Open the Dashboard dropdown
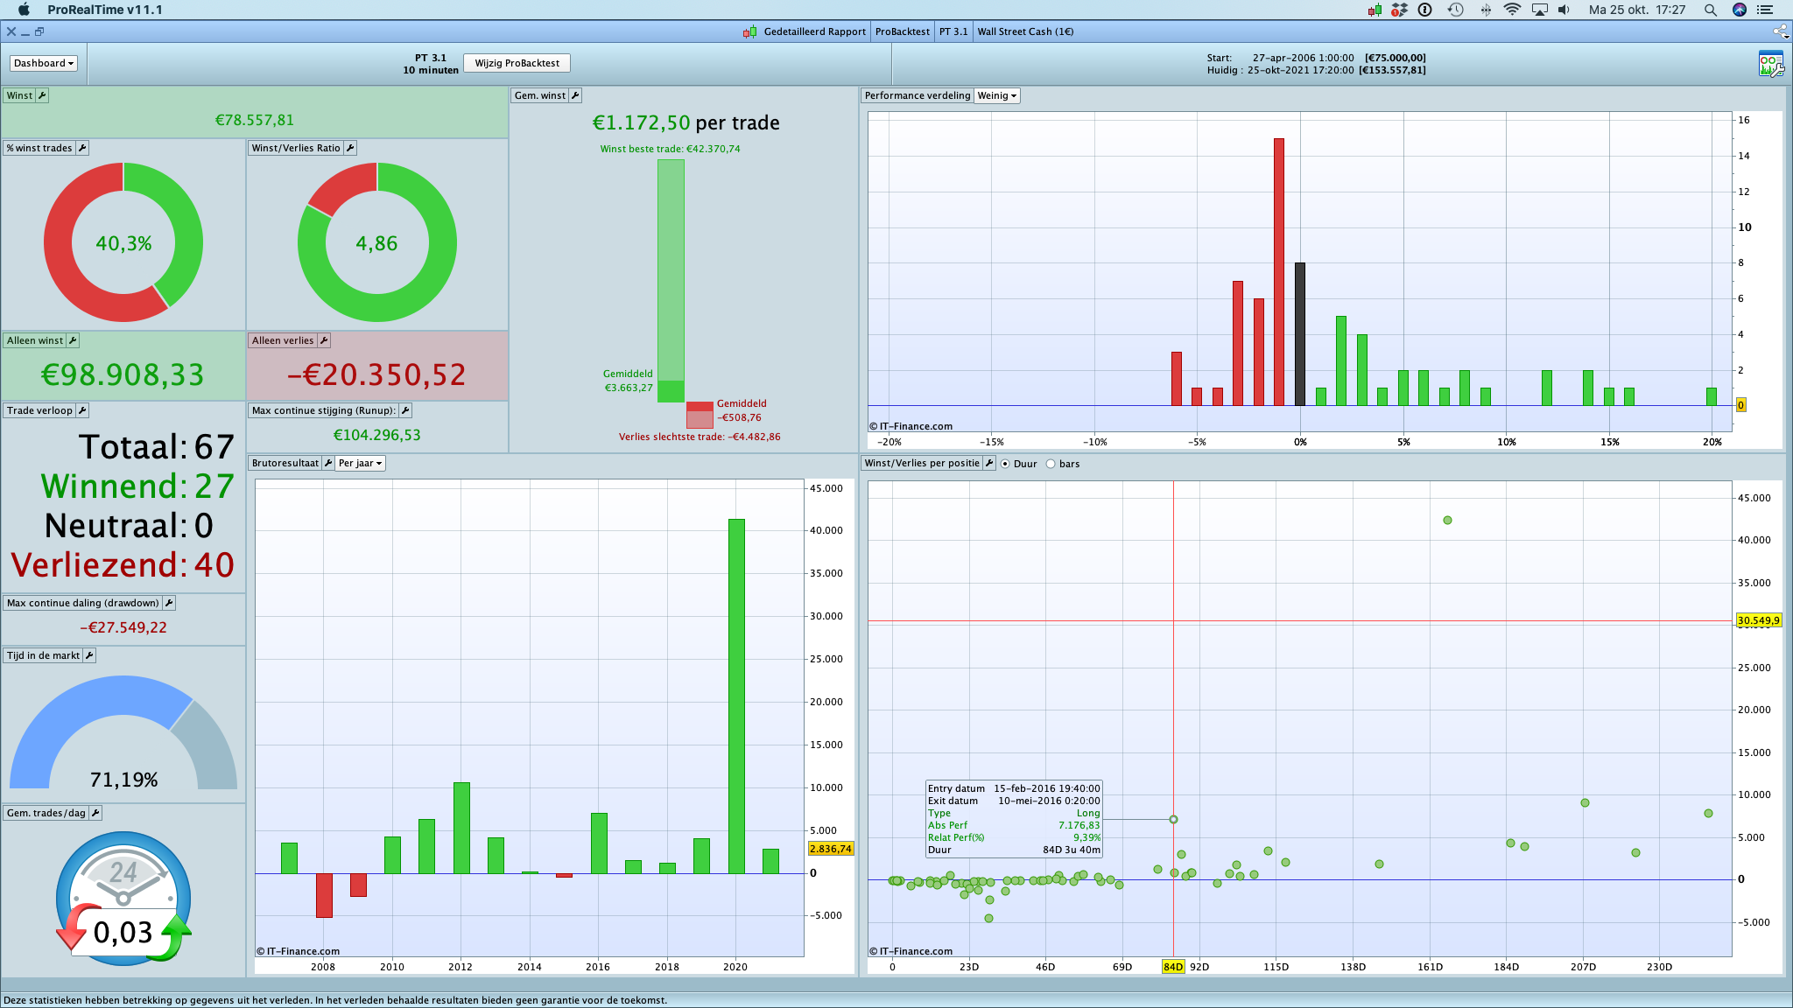The width and height of the screenshot is (1793, 1008). point(44,63)
